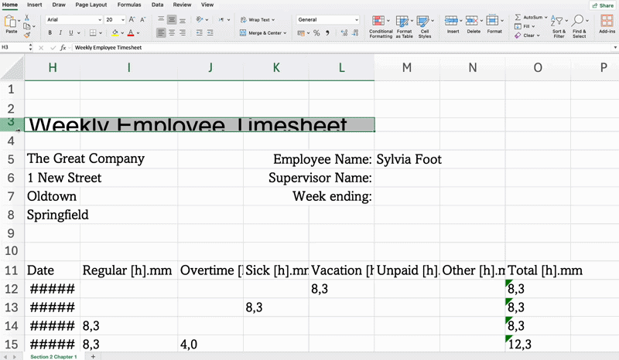Click the Insert Function fx icon
619x360 pixels.
coord(63,48)
